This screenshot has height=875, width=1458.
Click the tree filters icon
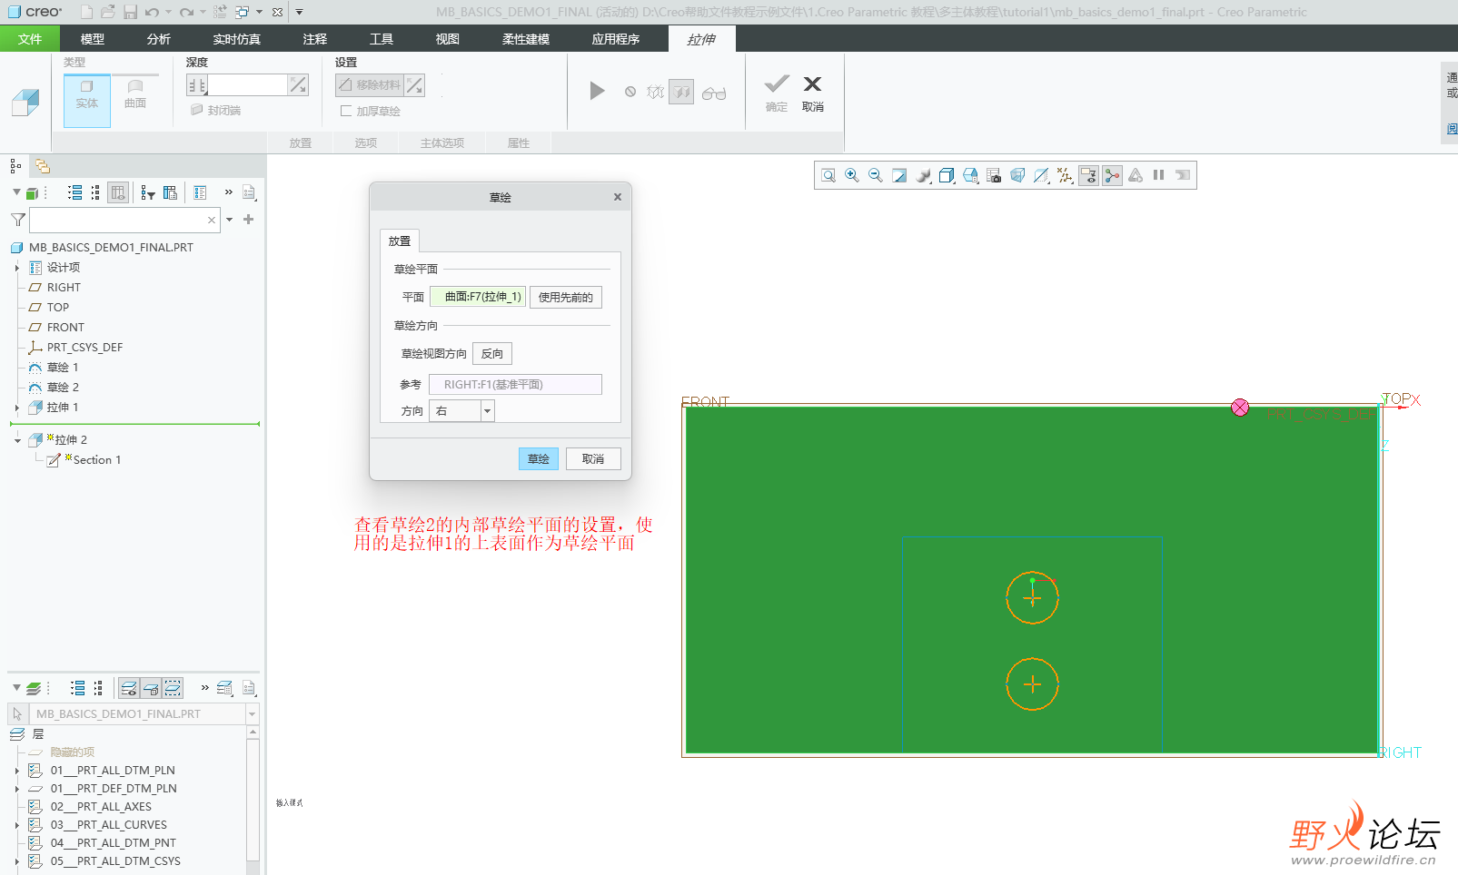tap(148, 192)
